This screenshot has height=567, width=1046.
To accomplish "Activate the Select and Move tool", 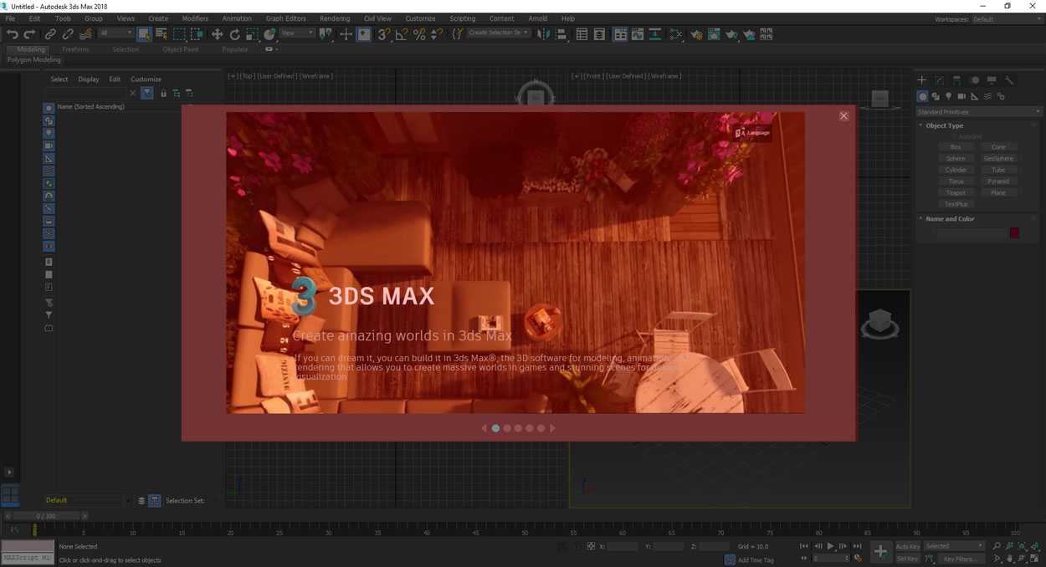I will tap(217, 34).
